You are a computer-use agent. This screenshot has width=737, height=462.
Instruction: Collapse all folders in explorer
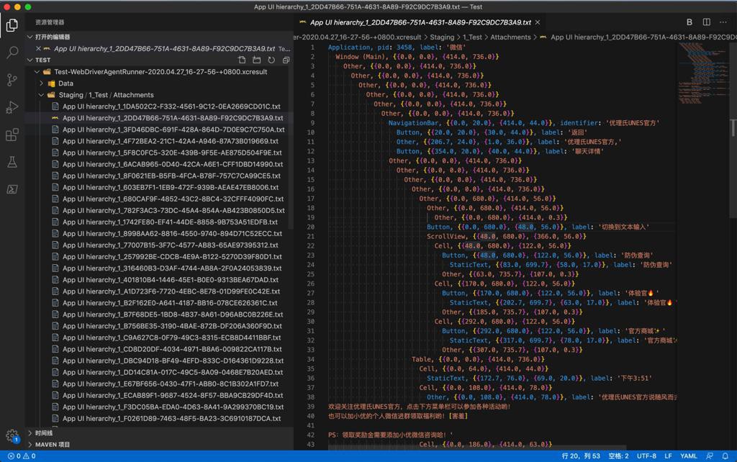[286, 60]
